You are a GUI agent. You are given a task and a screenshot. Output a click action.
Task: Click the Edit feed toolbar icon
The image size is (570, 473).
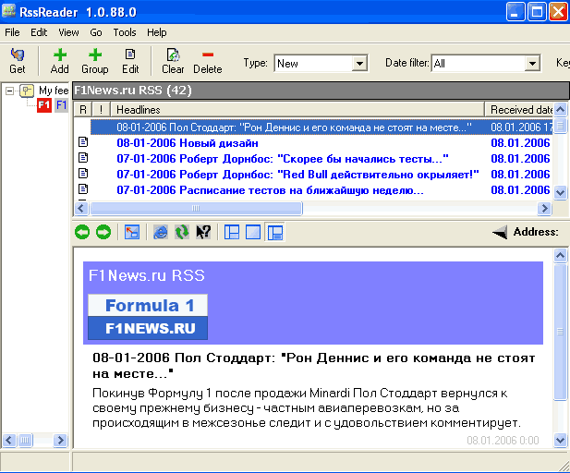(130, 55)
